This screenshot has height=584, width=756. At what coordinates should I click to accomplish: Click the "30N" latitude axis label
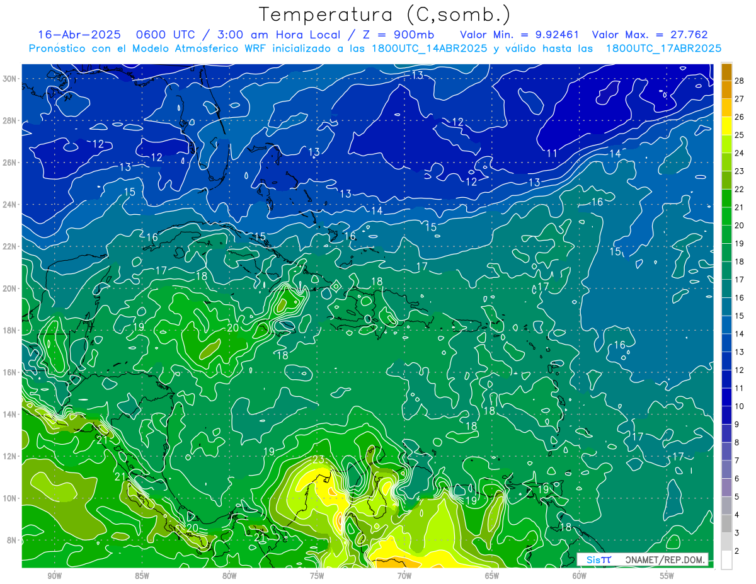(10, 79)
